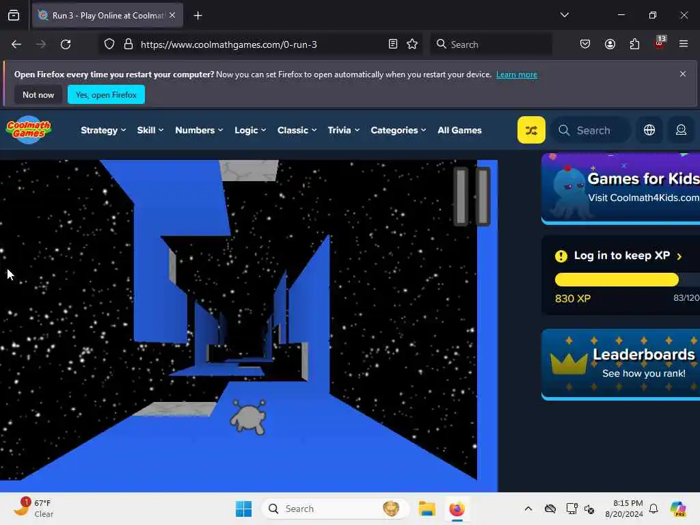Expand the Strategy menu
700x525 pixels.
(x=103, y=131)
